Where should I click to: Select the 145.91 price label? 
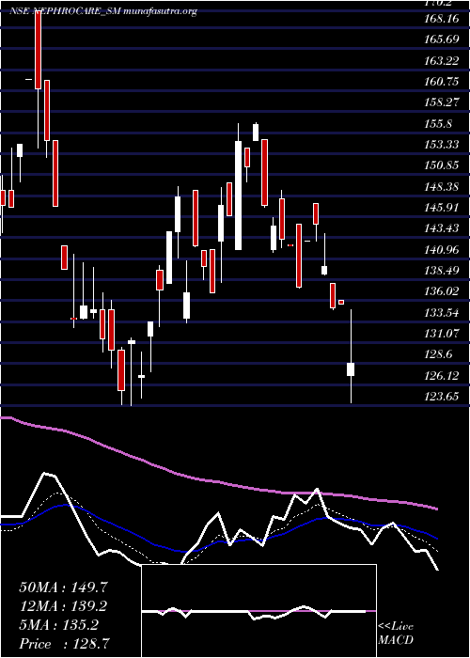[442, 208]
